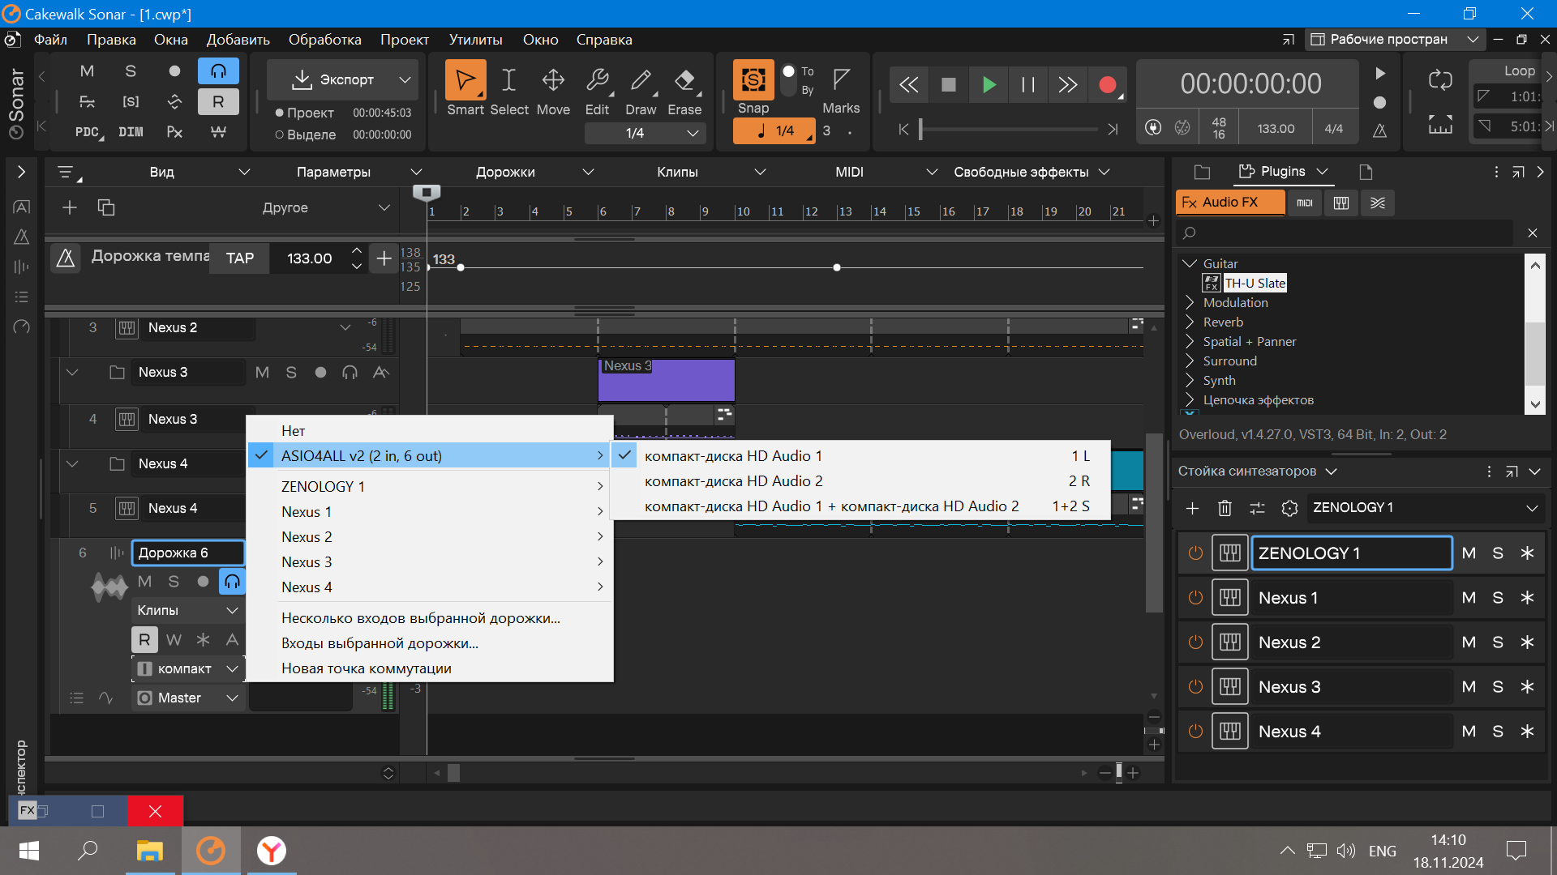The image size is (1557, 875).
Task: Click global Mute M button
Action: click(87, 71)
